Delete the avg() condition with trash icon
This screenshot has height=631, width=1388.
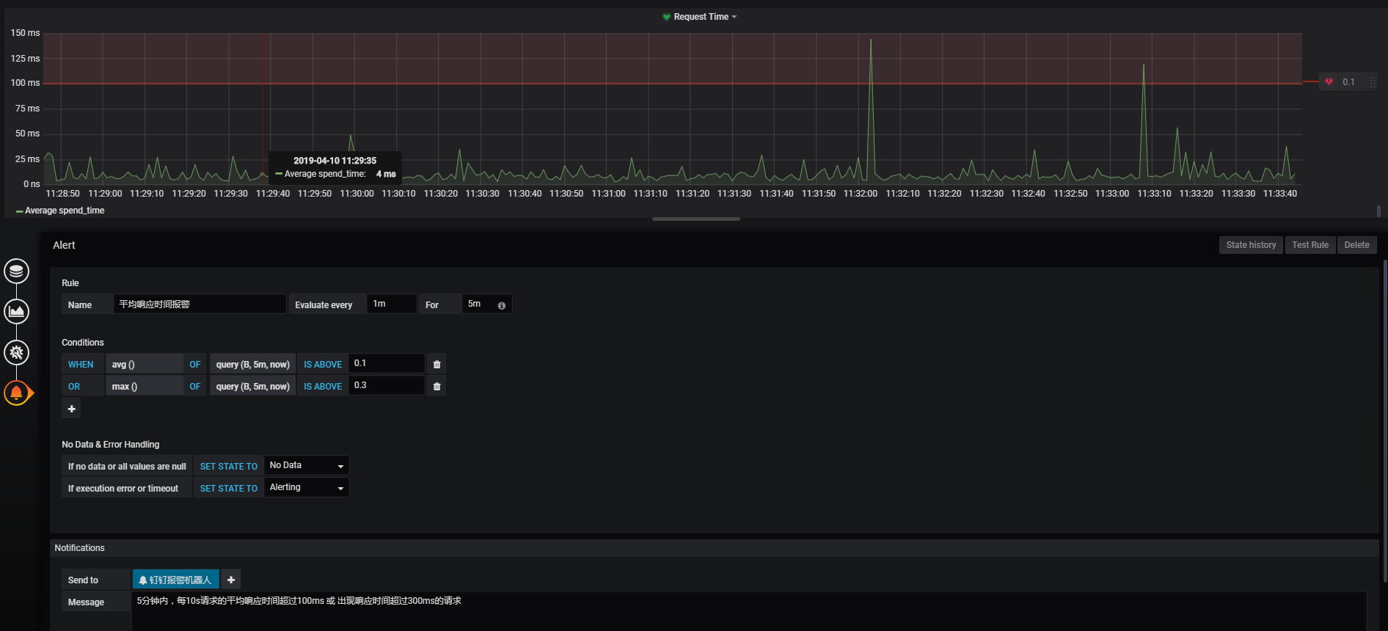(437, 364)
